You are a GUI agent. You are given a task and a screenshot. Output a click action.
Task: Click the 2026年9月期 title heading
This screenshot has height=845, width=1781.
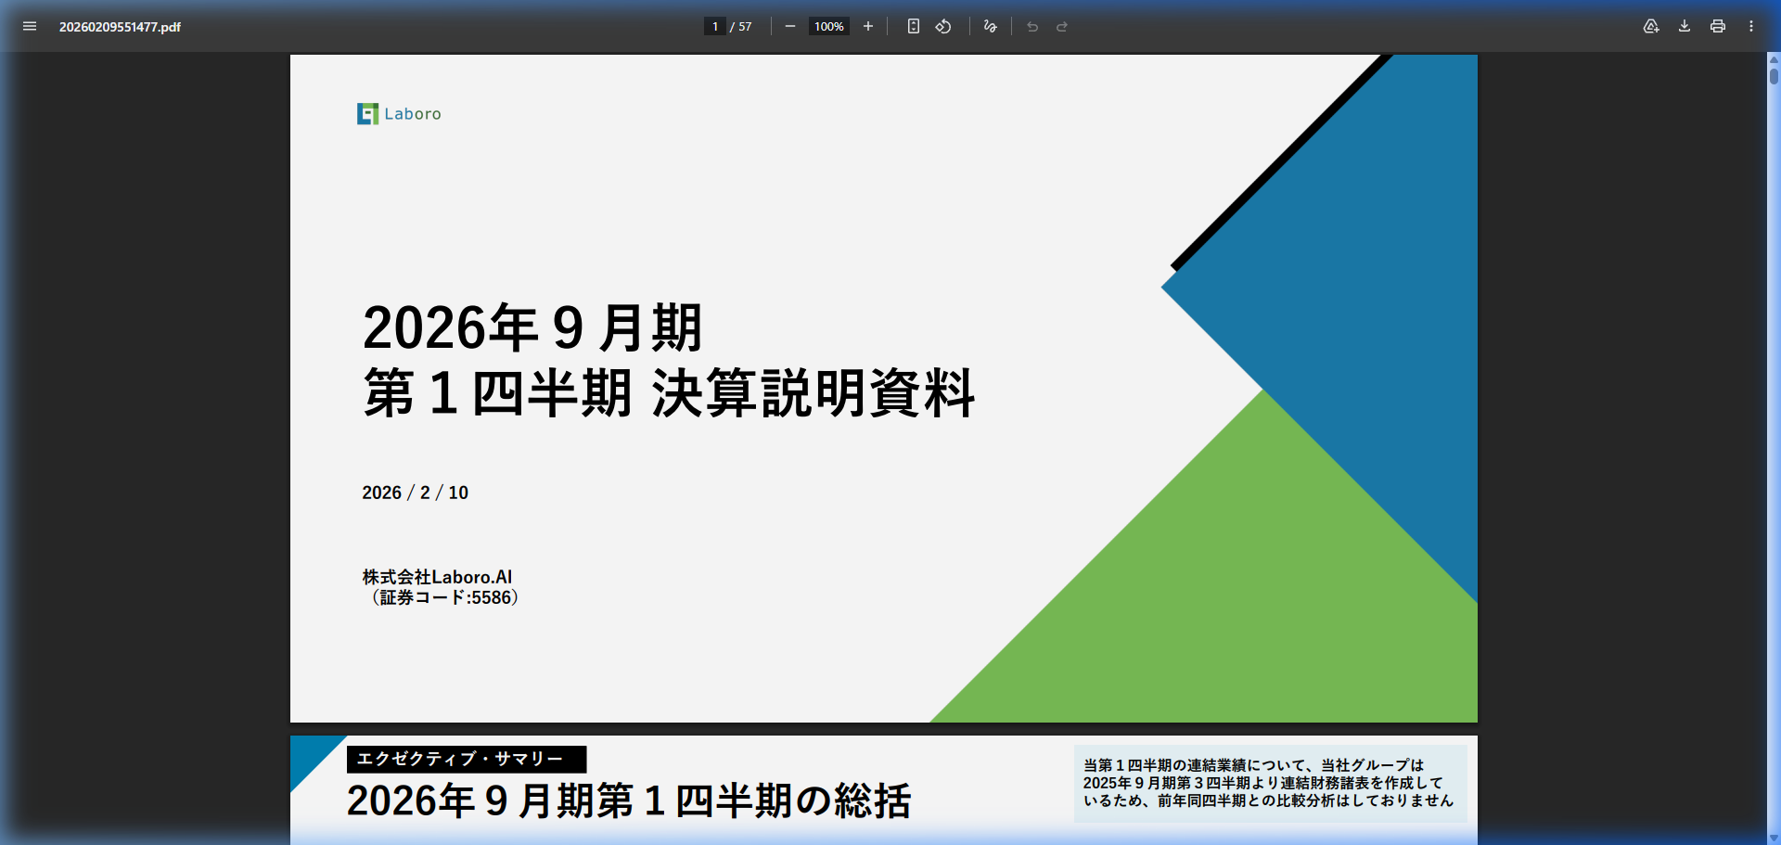tap(532, 327)
